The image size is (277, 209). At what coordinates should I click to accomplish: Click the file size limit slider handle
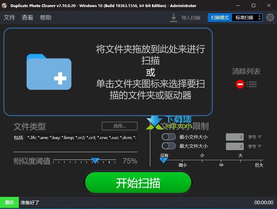[164, 161]
